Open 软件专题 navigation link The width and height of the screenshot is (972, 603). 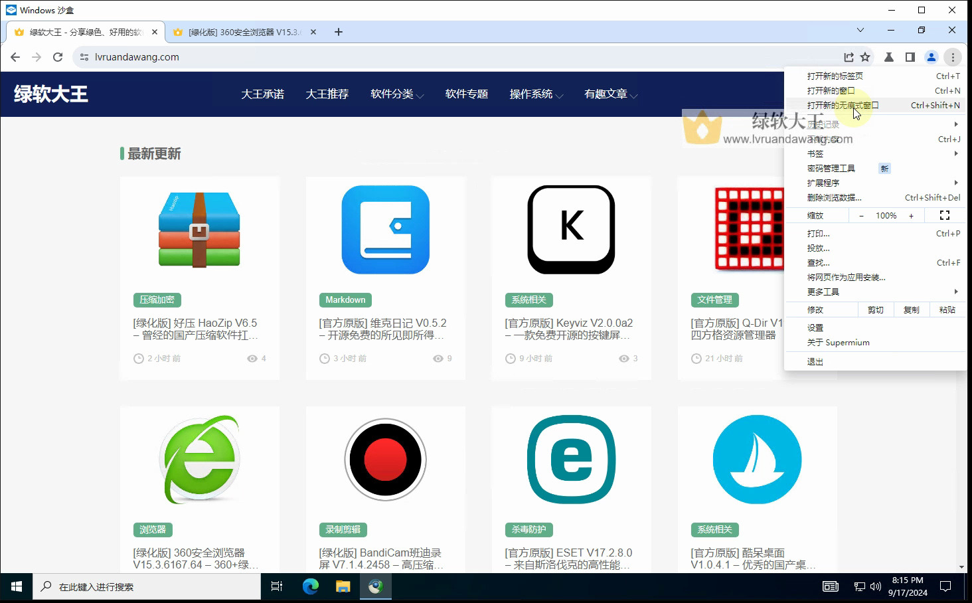click(x=467, y=94)
